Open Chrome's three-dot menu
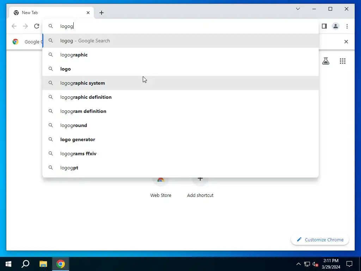361x271 pixels. click(x=347, y=26)
